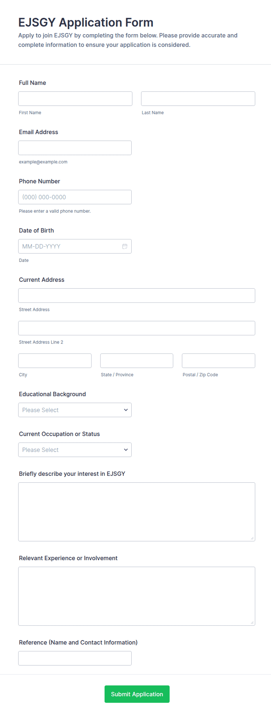Focus the First Name input field
This screenshot has width=271, height=717.
75,99
